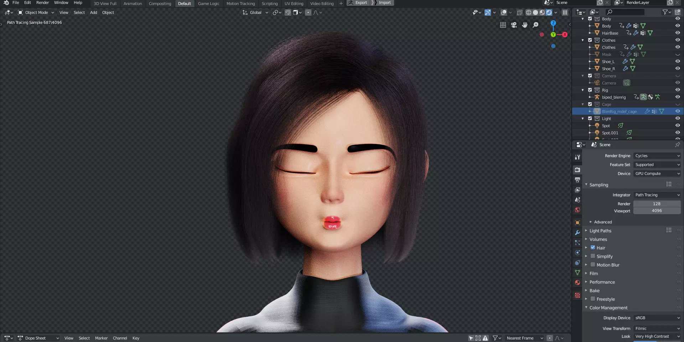Screen dimensions: 684x342
Task: Hide biped_blenrig via its eye icon
Action: tap(678, 97)
